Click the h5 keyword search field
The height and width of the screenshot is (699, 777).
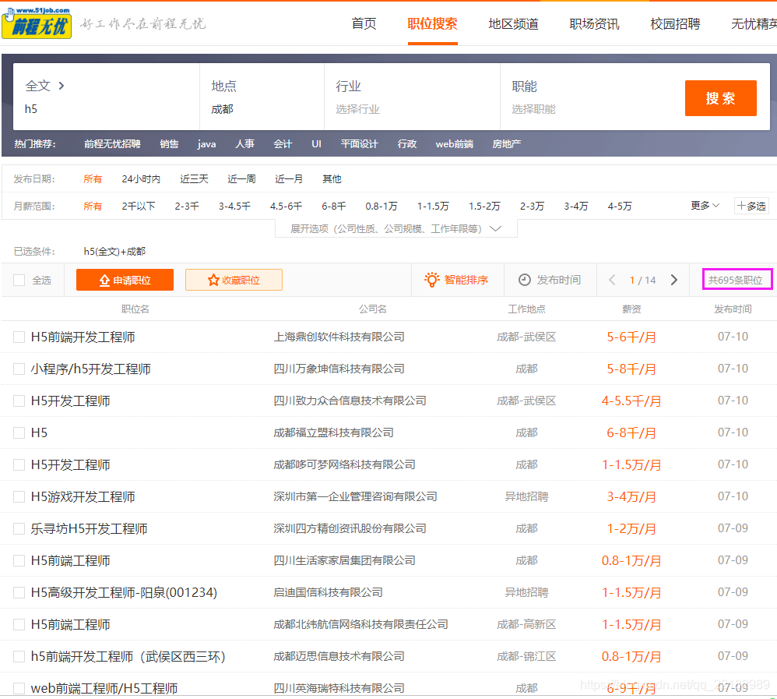click(x=107, y=109)
